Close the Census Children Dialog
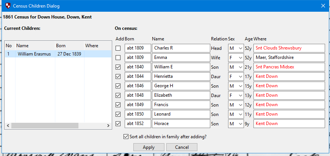This screenshot has height=156, width=330. (323, 6)
